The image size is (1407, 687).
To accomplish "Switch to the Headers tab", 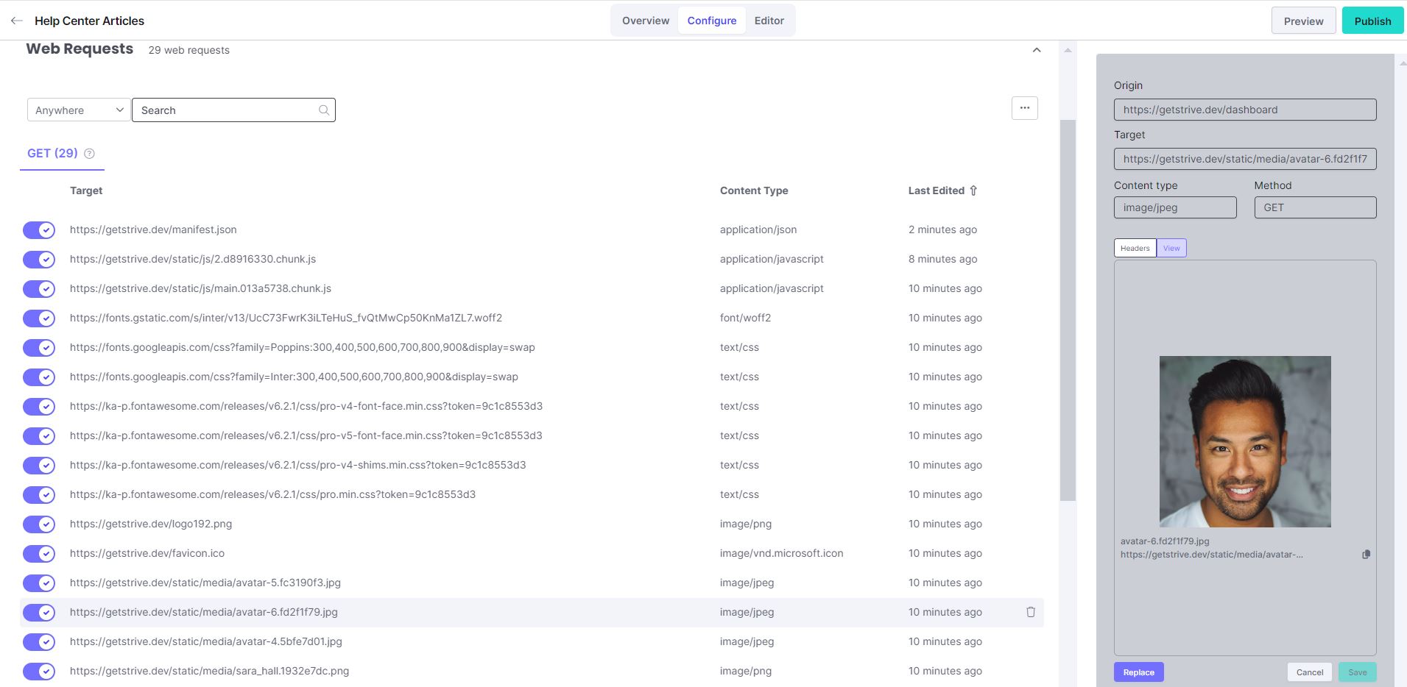I will [1135, 248].
